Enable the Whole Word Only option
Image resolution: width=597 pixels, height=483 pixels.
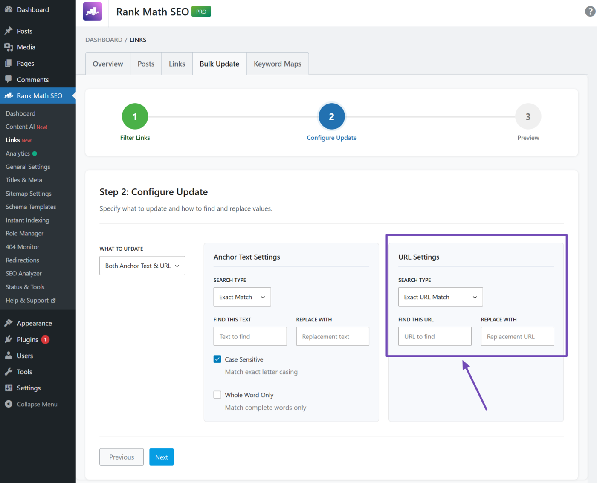coord(217,395)
